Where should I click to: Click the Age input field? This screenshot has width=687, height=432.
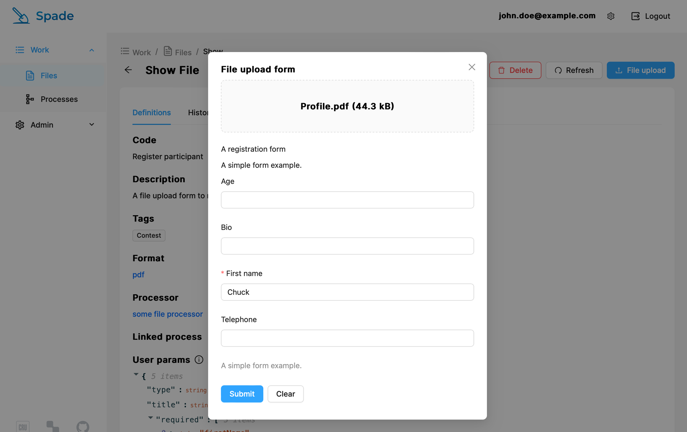[x=347, y=200]
